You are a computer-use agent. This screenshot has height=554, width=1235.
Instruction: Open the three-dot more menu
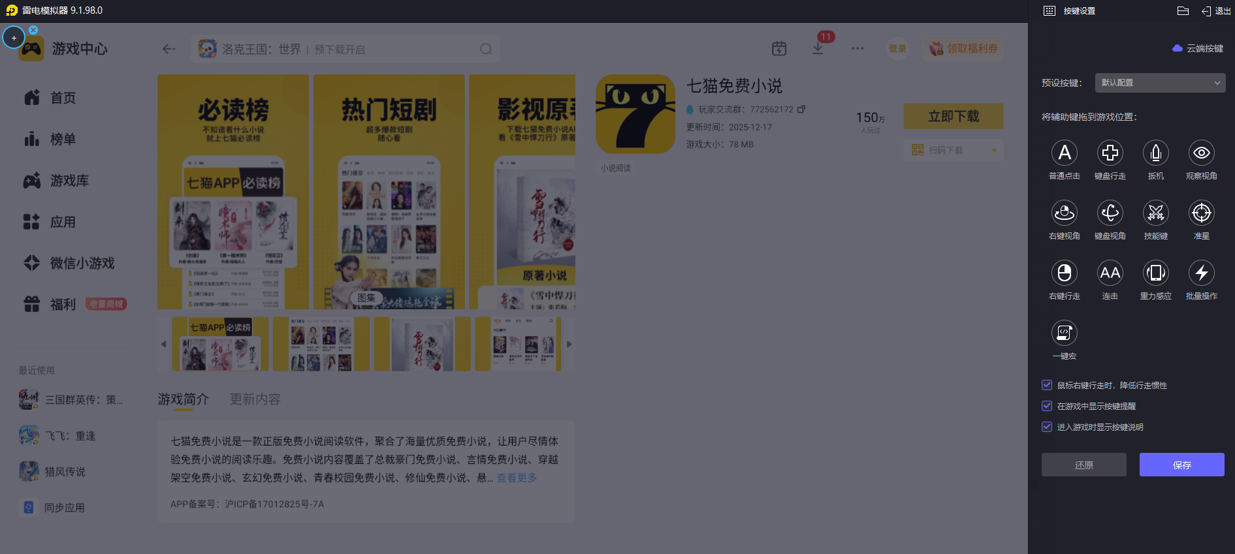[x=858, y=48]
